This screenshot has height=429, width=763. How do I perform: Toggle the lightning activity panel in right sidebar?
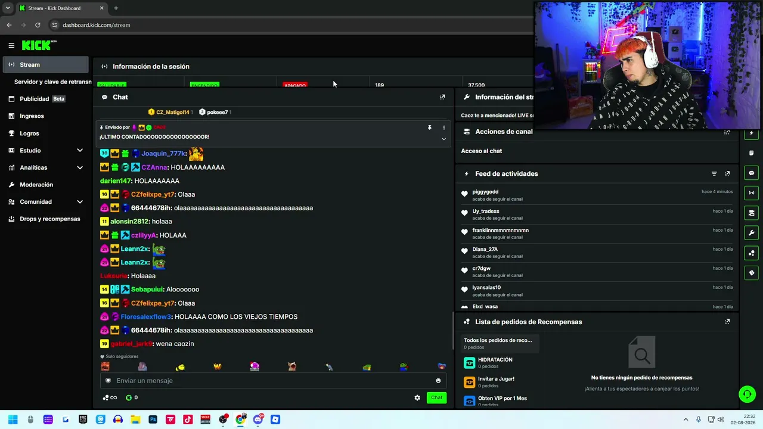[751, 133]
